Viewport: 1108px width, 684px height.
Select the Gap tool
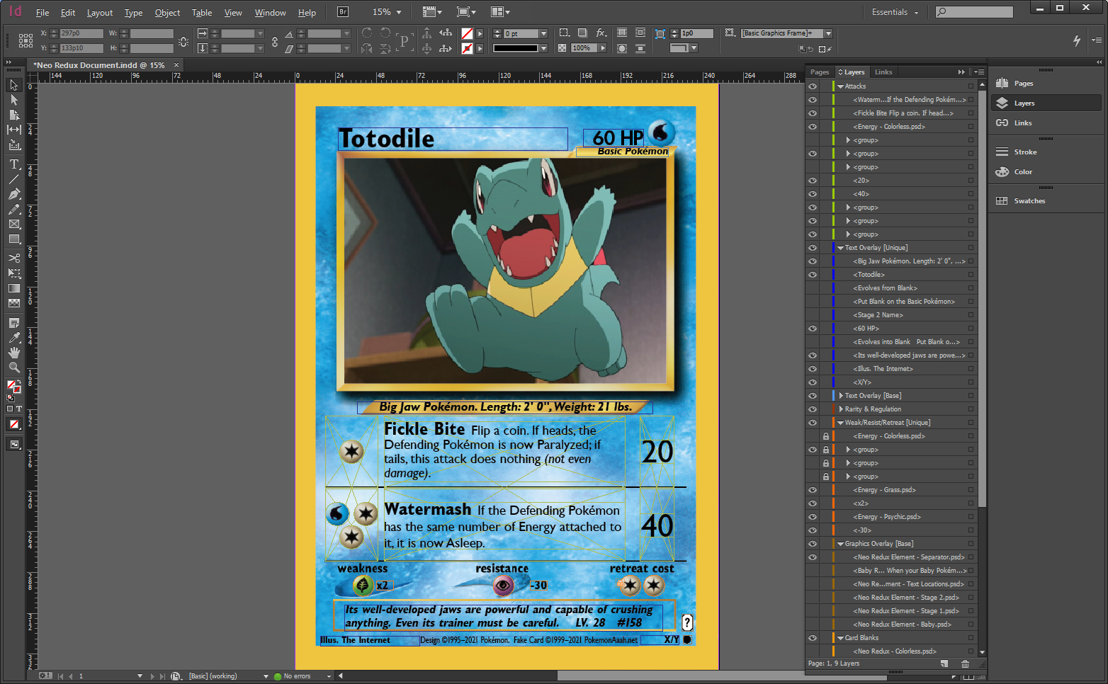pos(13,130)
